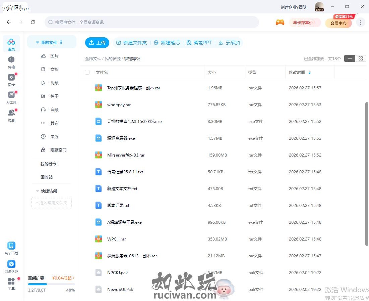Click the NPCKJ.pak file icon
Image resolution: width=369 pixels, height=301 pixels.
click(x=99, y=272)
